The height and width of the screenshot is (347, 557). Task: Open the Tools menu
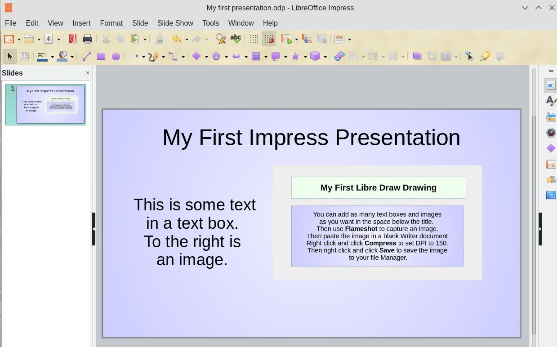210,23
